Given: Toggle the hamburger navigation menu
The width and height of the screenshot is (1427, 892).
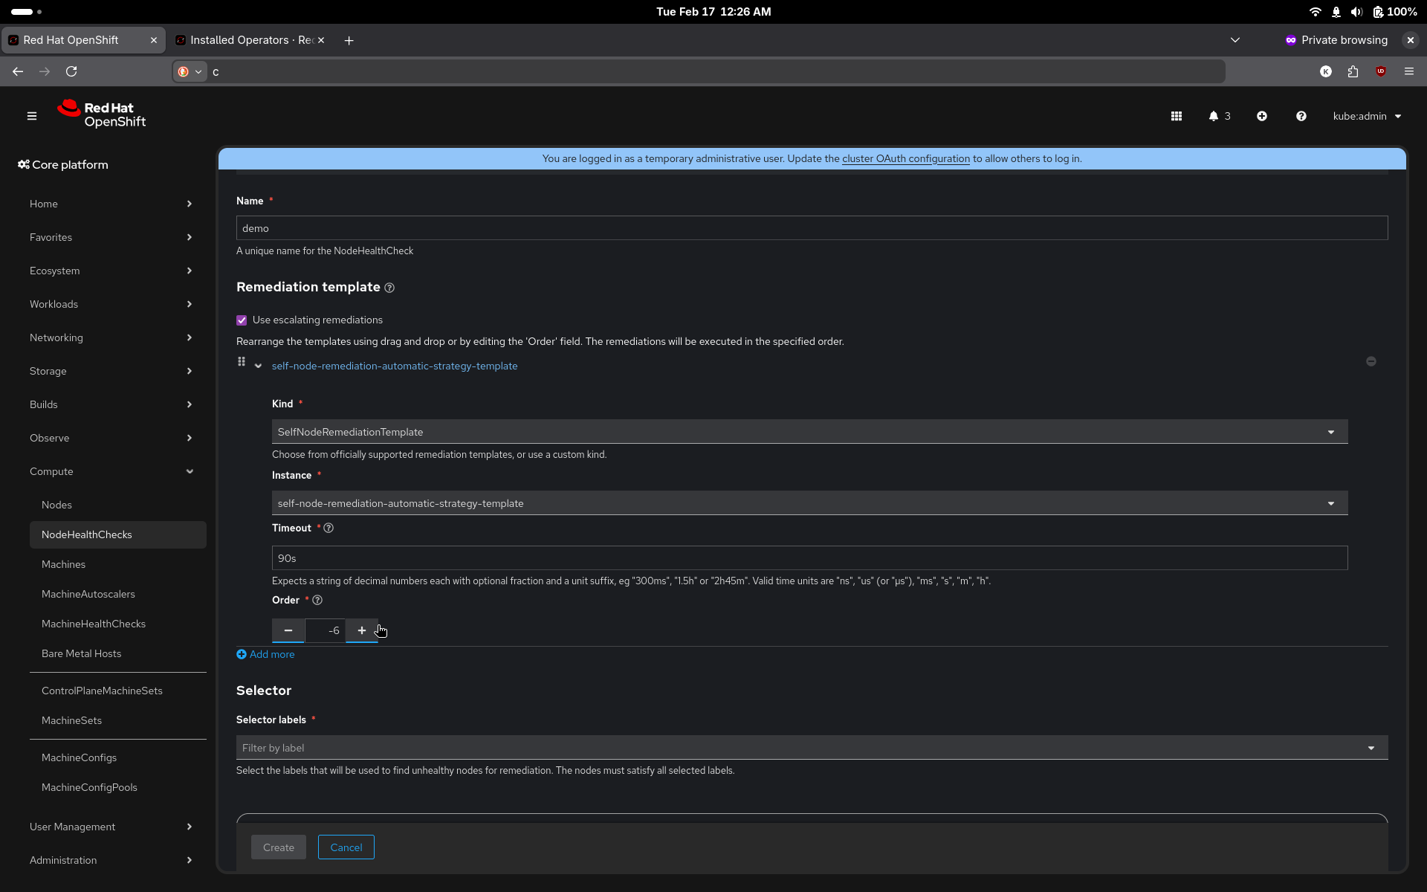Looking at the screenshot, I should coord(32,116).
